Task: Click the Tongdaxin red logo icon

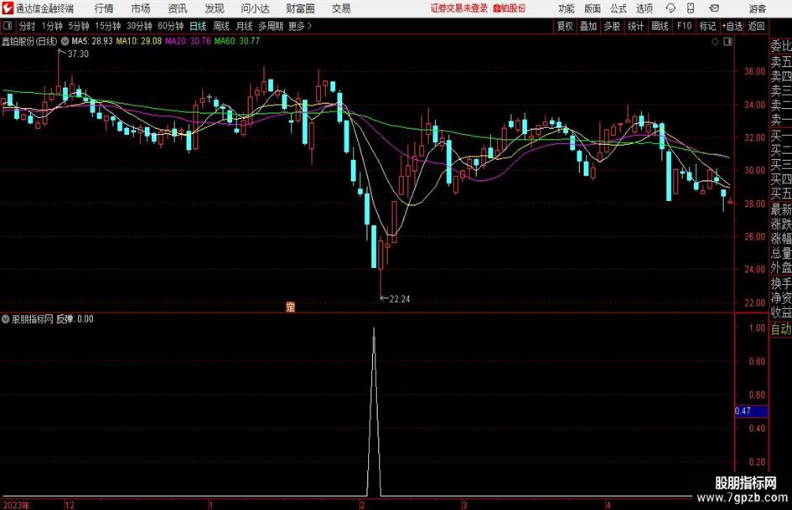Action: 7,8
